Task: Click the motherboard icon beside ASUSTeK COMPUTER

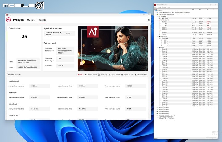Action: 158,13
